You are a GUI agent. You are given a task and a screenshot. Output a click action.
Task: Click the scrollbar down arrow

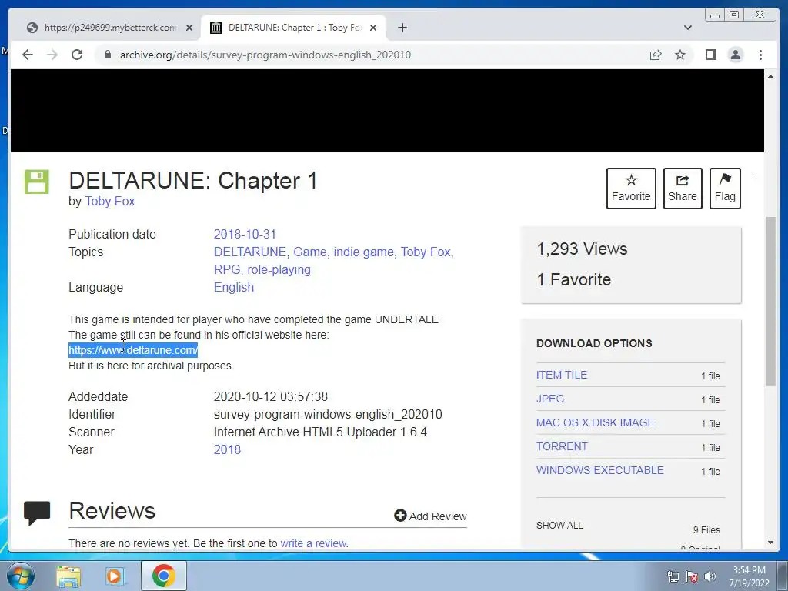click(770, 543)
